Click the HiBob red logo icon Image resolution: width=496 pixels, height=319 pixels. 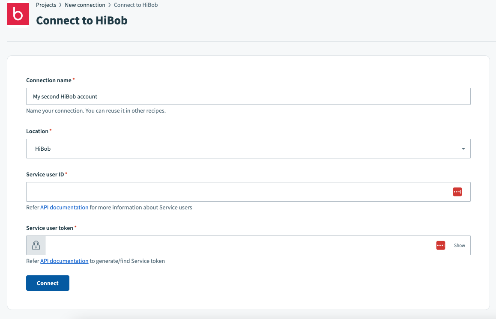18,14
